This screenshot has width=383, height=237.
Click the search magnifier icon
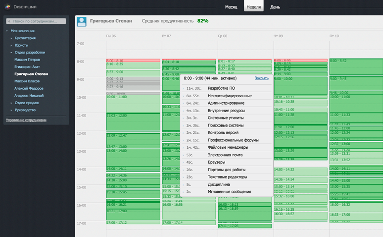[9, 21]
